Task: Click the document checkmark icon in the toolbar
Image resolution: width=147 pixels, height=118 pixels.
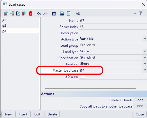Action: click(x=69, y=14)
